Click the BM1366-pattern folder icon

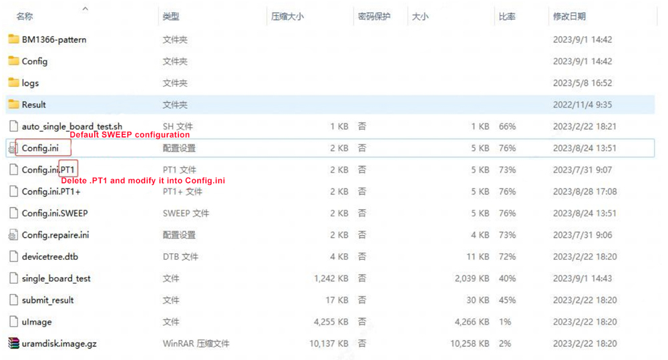[x=13, y=39]
